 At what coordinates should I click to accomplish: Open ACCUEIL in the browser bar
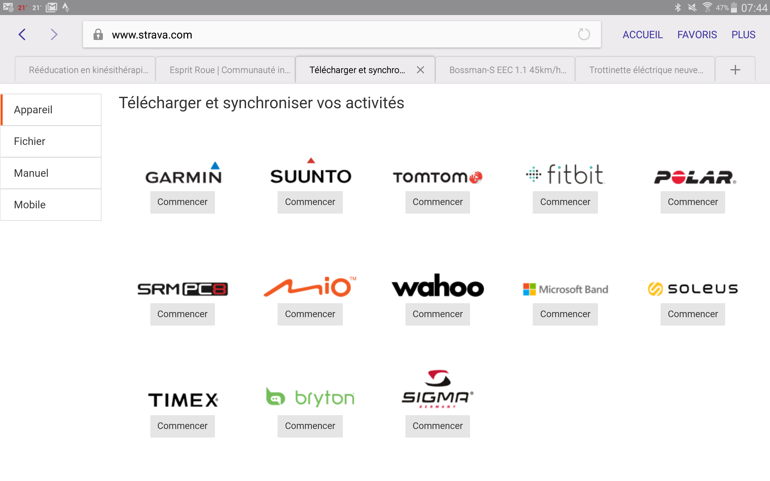coord(642,34)
